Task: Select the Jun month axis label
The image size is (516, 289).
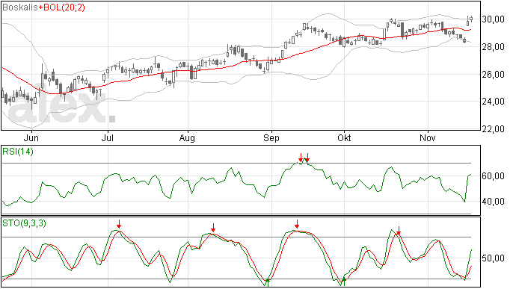Action: pyautogui.click(x=31, y=137)
